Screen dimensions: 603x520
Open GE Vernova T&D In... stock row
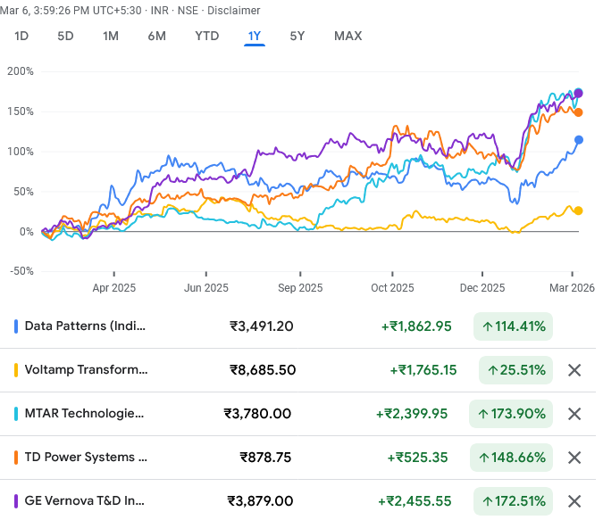click(297, 501)
